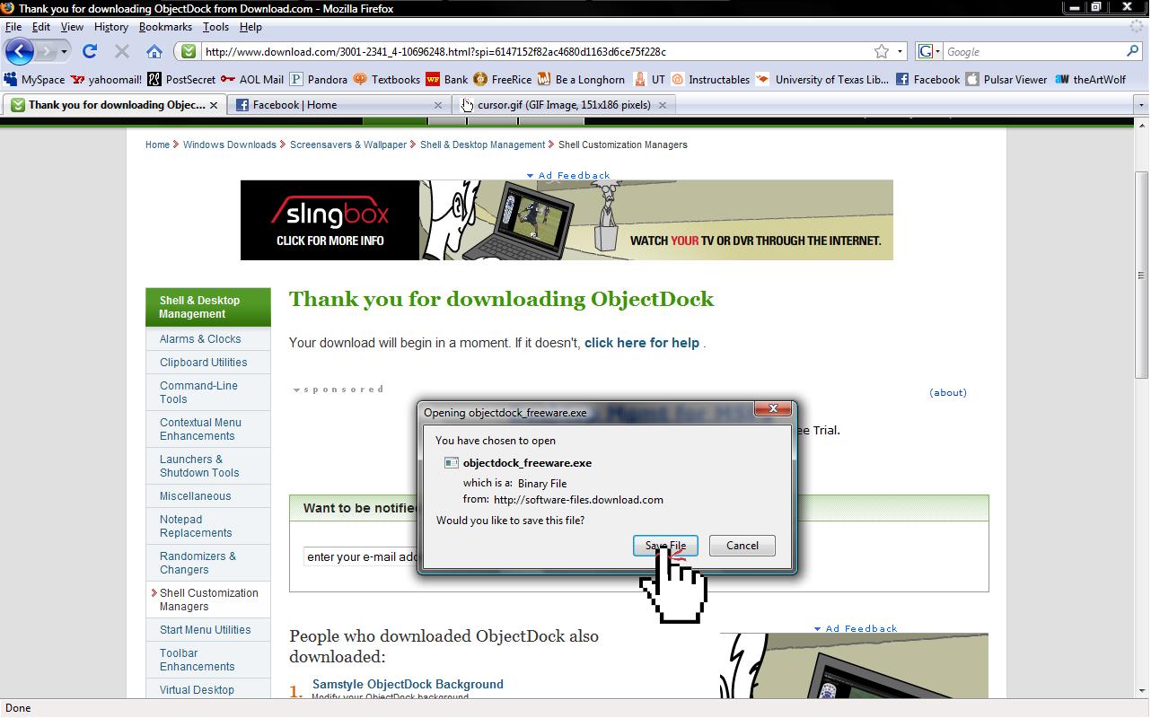Open Launchers & Shutdown Tools category

[x=199, y=466]
